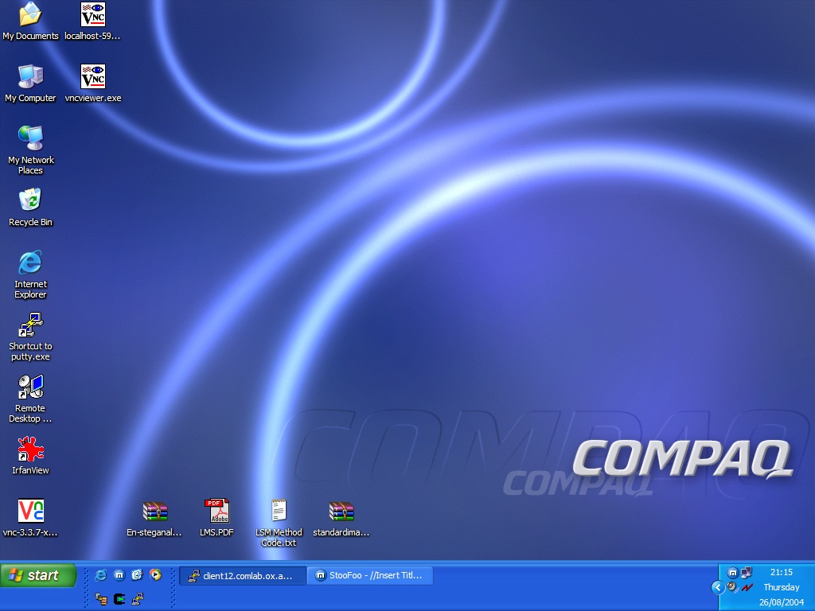Image resolution: width=815 pixels, height=611 pixels.
Task: Select the LMS.PDF file icon
Action: (x=216, y=511)
